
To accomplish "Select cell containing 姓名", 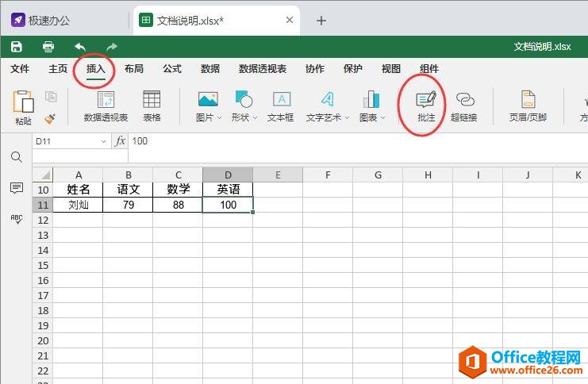I will [x=78, y=190].
